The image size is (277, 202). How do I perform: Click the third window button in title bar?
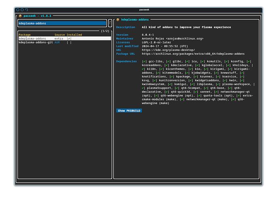coord(26,10)
